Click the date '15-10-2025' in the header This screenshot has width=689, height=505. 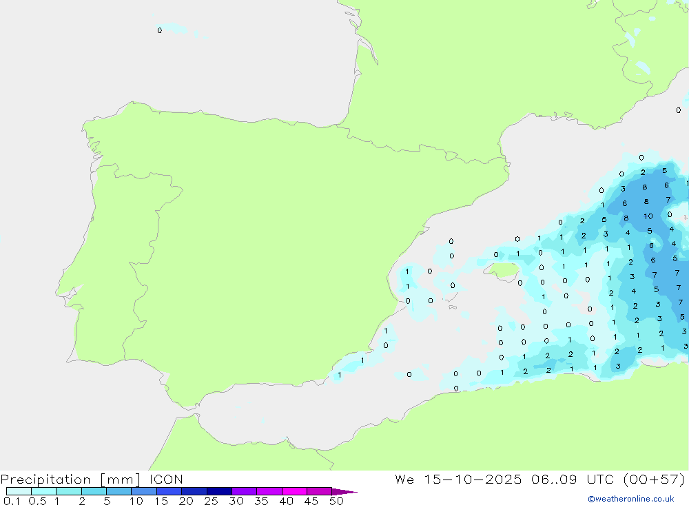coord(473,480)
